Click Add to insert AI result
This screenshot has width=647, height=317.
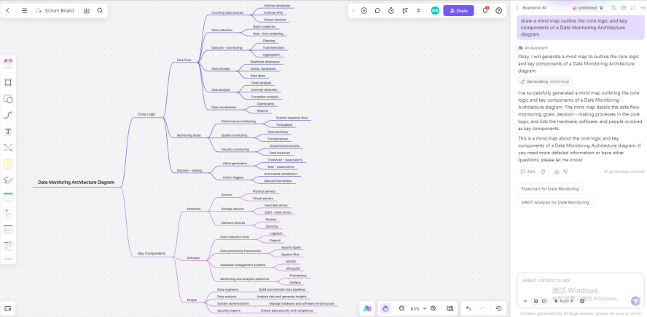tap(528, 172)
